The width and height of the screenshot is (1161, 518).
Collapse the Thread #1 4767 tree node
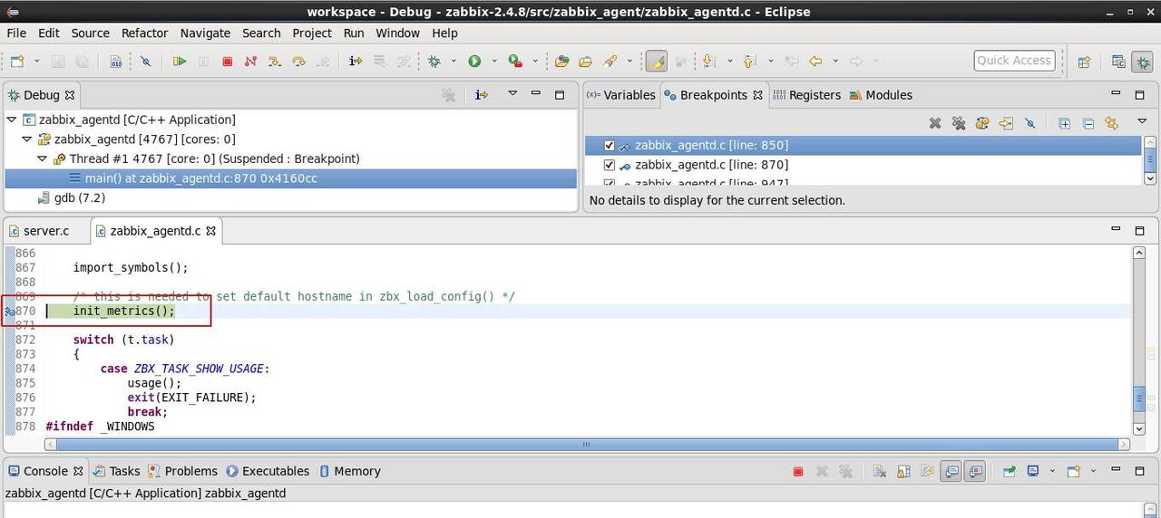[x=43, y=158]
